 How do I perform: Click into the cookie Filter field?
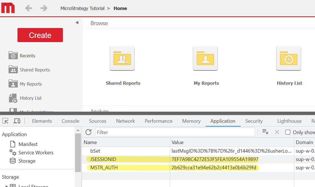coord(175,132)
